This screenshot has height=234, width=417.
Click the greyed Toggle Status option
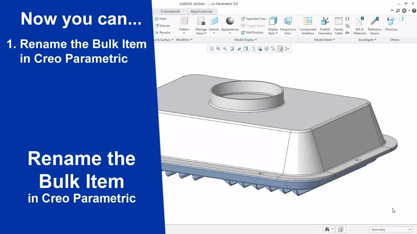(x=253, y=26)
